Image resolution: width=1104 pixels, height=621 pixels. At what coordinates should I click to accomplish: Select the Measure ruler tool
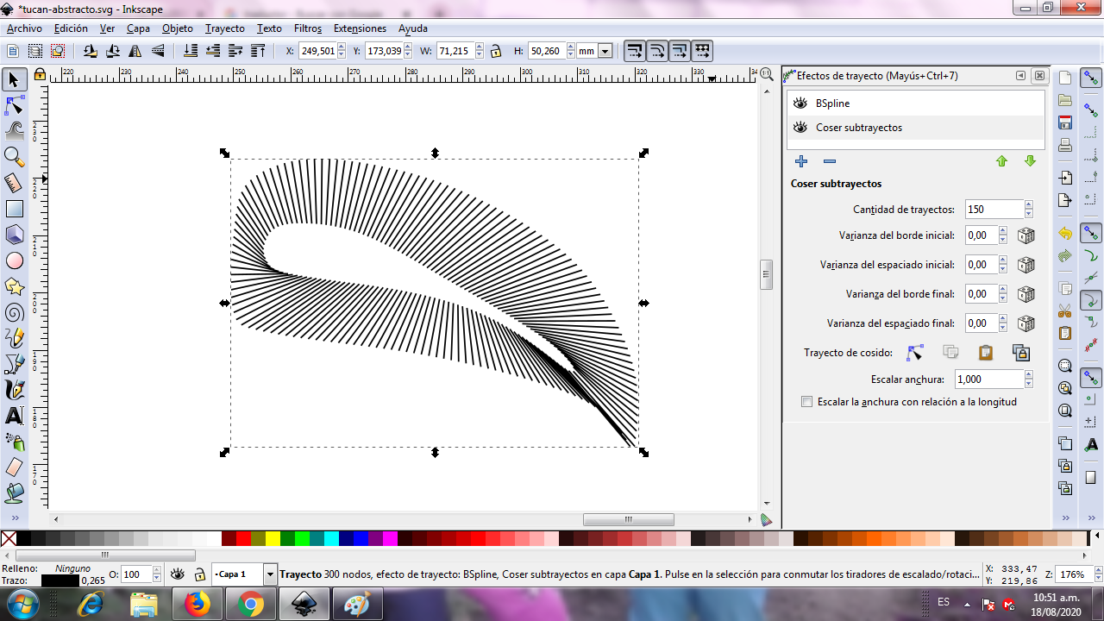tap(14, 183)
